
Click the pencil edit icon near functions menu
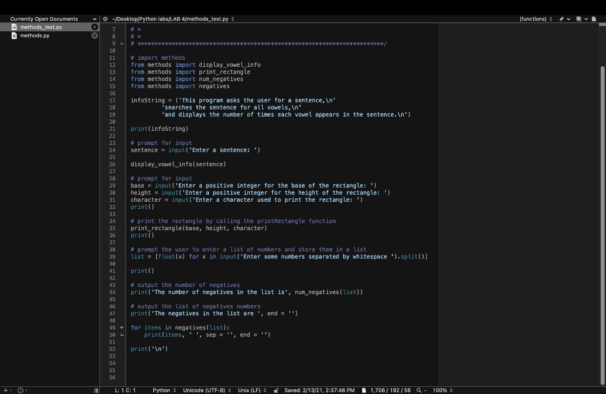(562, 19)
